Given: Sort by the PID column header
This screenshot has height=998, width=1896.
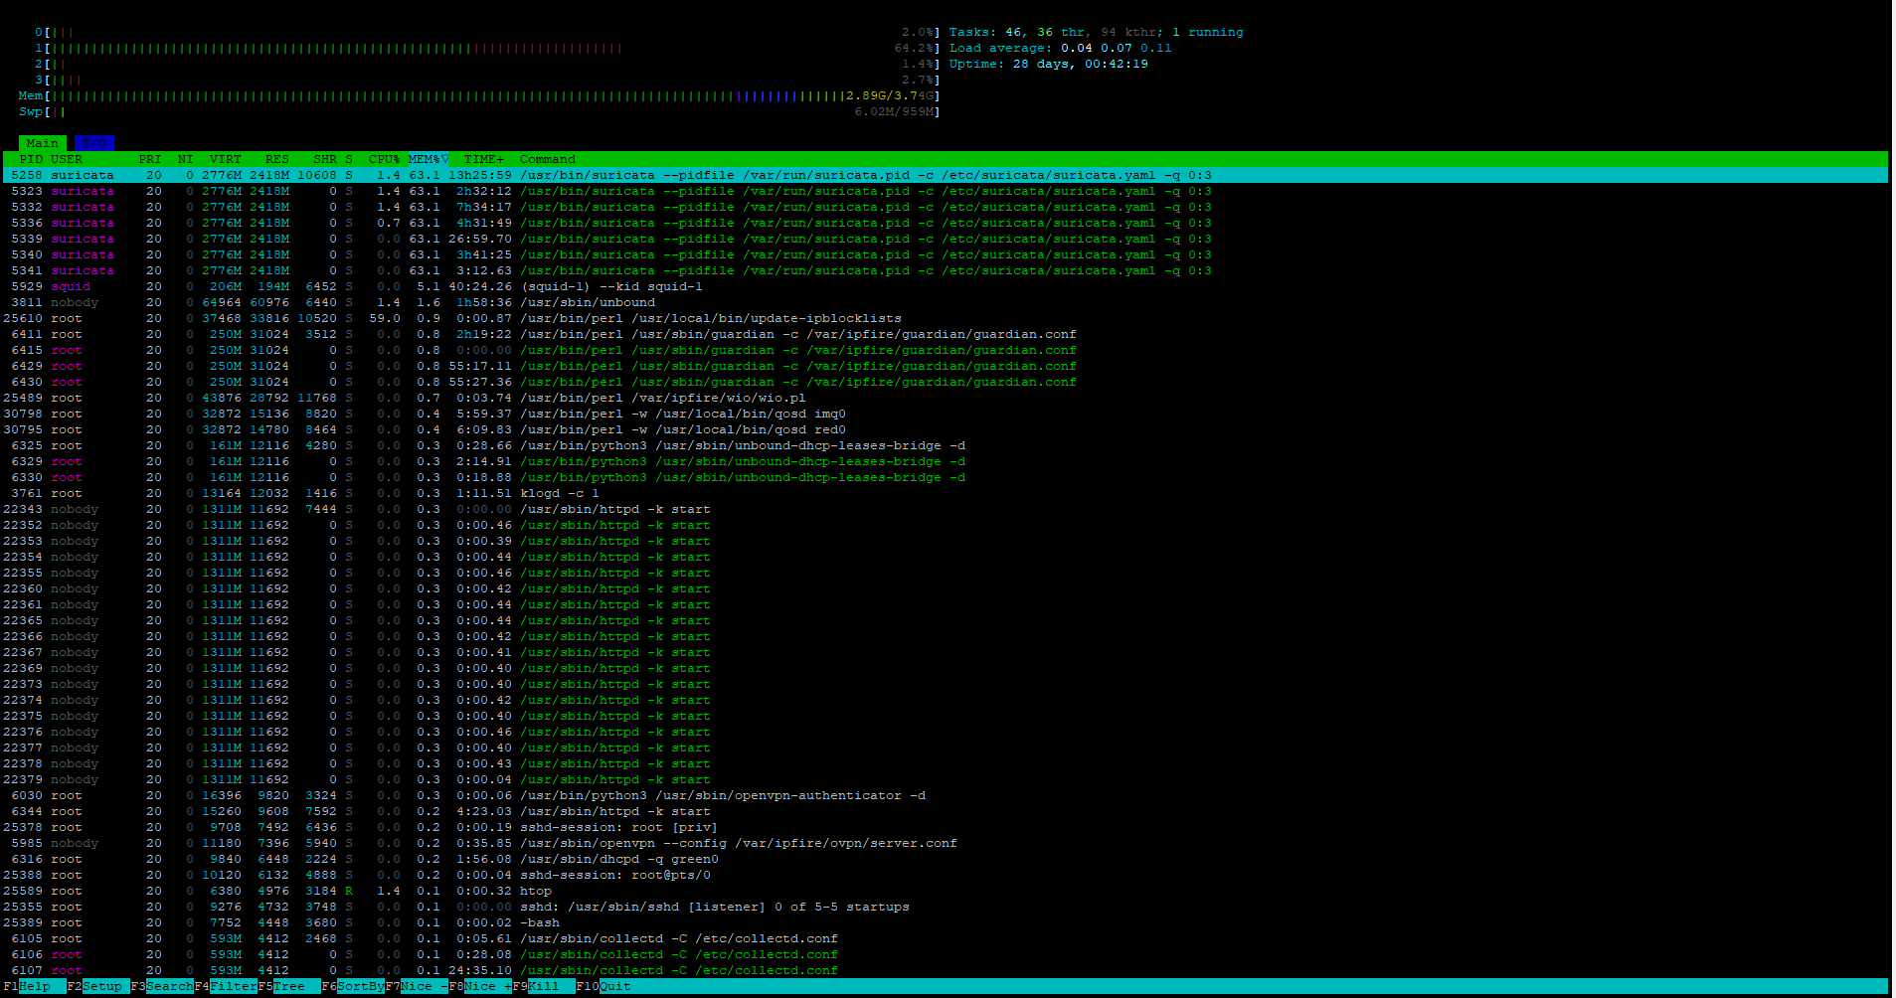Looking at the screenshot, I should 31,159.
